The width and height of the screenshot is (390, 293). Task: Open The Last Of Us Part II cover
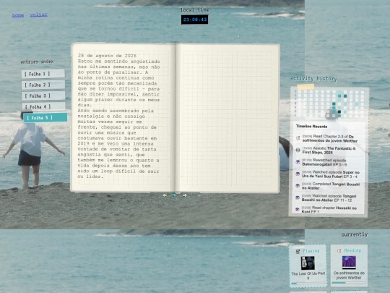pos(308,263)
